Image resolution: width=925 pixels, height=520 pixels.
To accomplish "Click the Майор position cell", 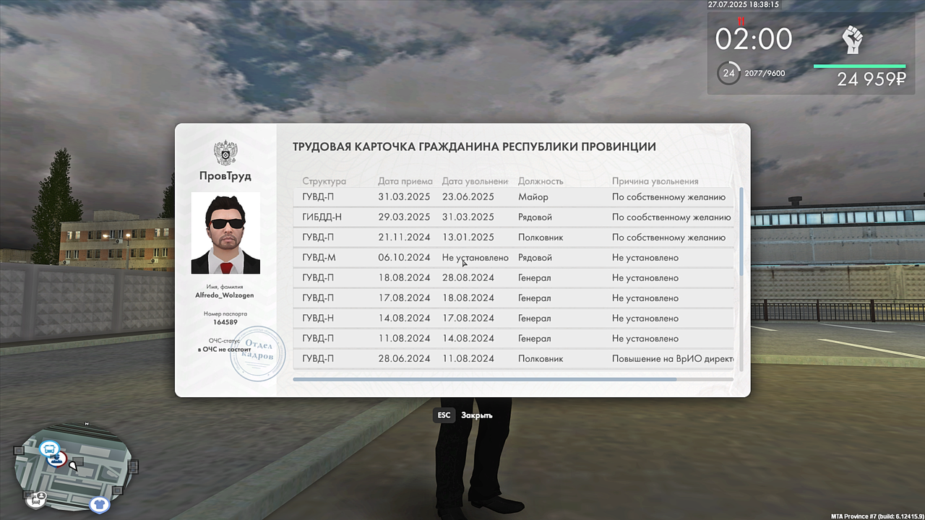I will (x=533, y=197).
